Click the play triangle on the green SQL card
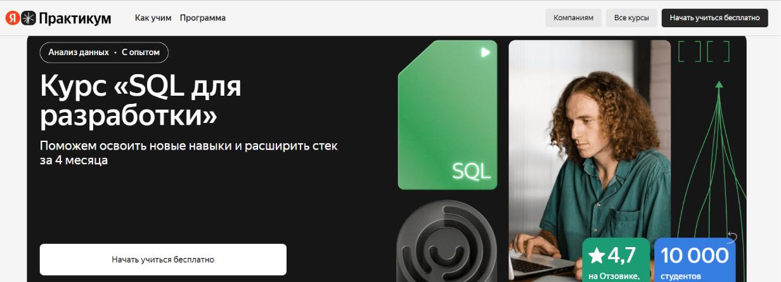The image size is (781, 282). [486, 53]
